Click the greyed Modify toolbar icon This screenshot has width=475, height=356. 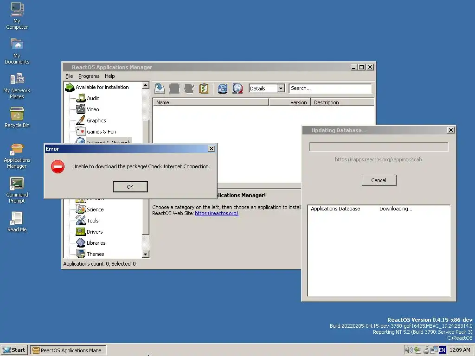pyautogui.click(x=189, y=89)
